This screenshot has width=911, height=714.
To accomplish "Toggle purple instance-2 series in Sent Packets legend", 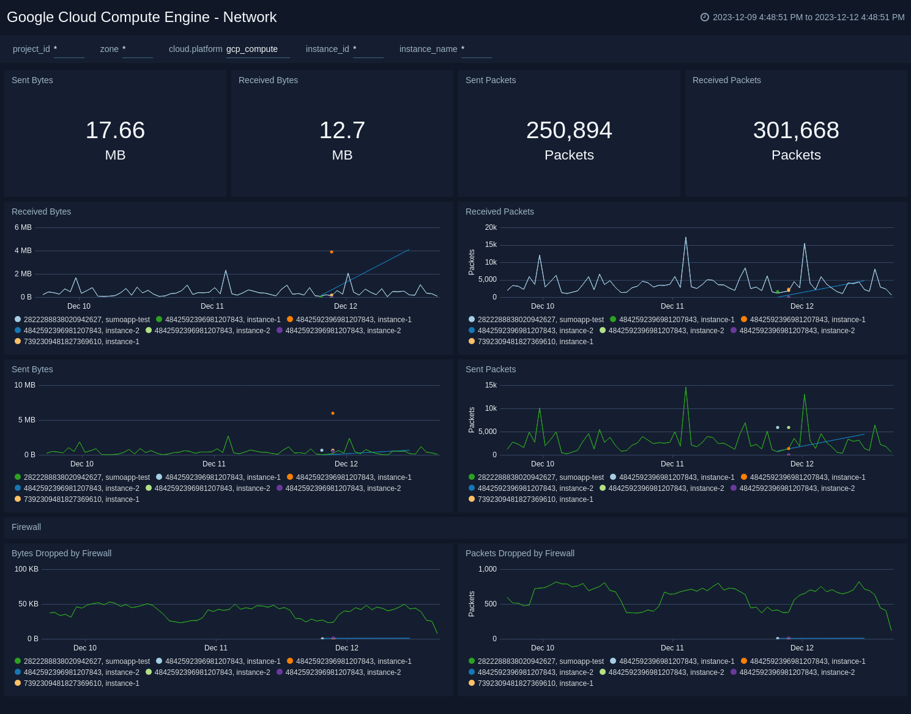I will [x=793, y=488].
